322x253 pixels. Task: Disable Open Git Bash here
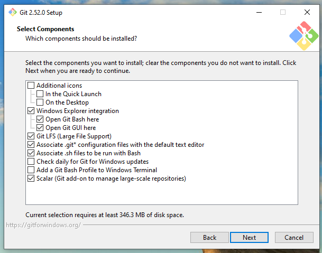point(40,119)
